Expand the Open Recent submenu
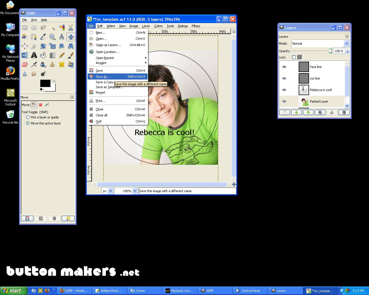This screenshot has width=369, height=295. (x=118, y=58)
